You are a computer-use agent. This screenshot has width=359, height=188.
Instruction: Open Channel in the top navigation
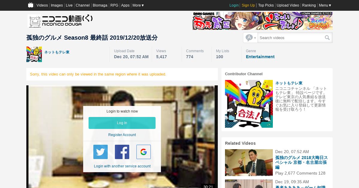click(x=83, y=5)
